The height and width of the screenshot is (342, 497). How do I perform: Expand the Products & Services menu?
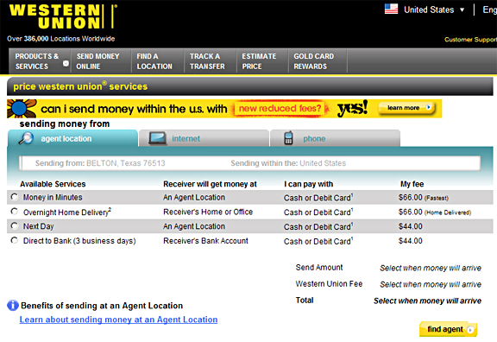coord(40,61)
